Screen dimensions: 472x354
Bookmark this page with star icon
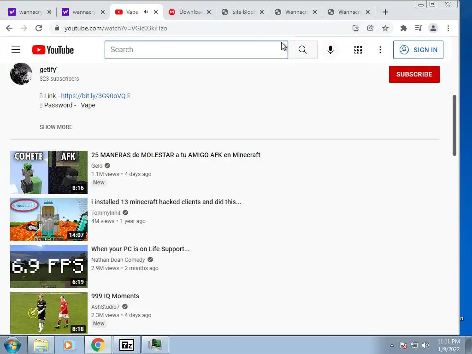click(385, 28)
